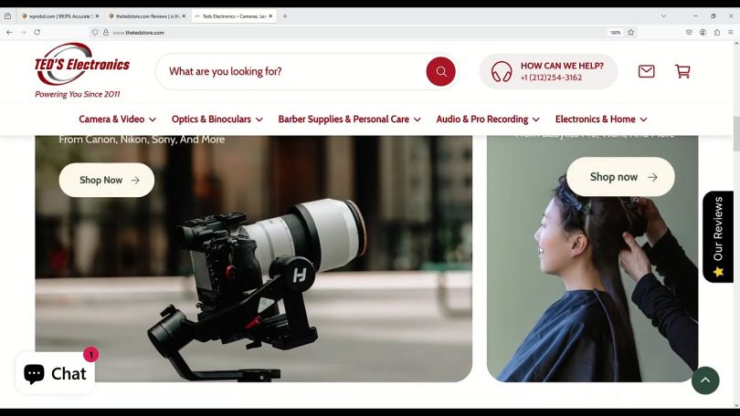Open the shopping cart
740x416 pixels.
click(x=682, y=71)
